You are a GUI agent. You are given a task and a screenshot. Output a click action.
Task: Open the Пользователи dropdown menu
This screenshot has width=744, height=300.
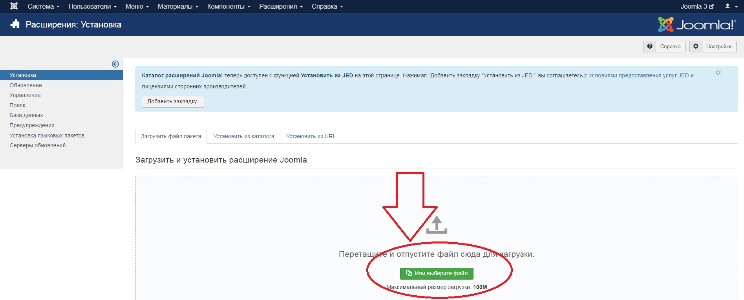click(93, 6)
